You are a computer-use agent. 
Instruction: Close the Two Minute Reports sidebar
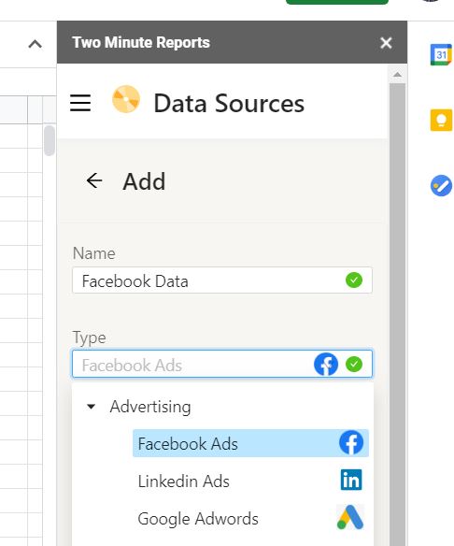[386, 43]
